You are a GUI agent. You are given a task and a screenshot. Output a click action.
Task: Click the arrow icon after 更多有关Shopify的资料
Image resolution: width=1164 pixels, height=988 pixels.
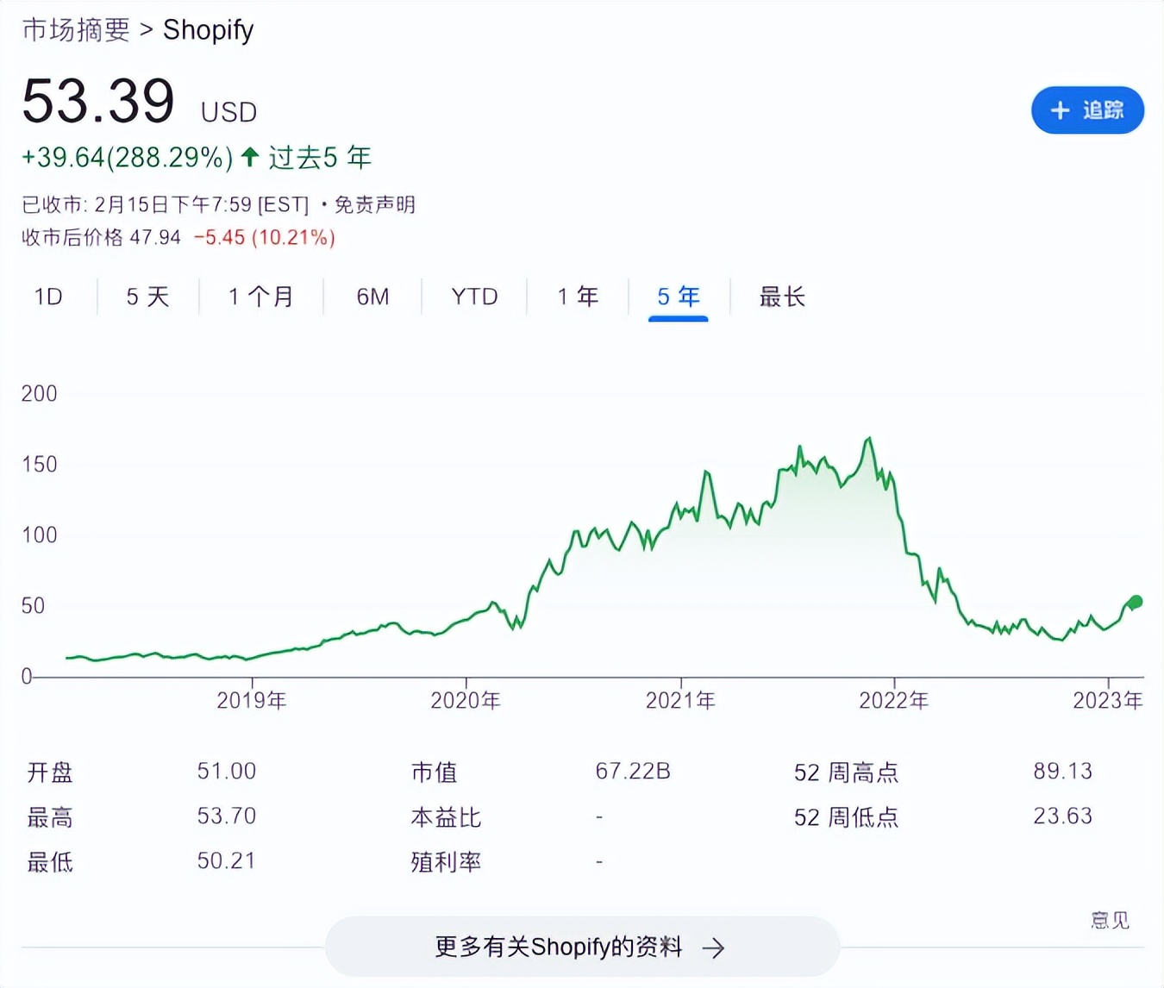(x=713, y=948)
